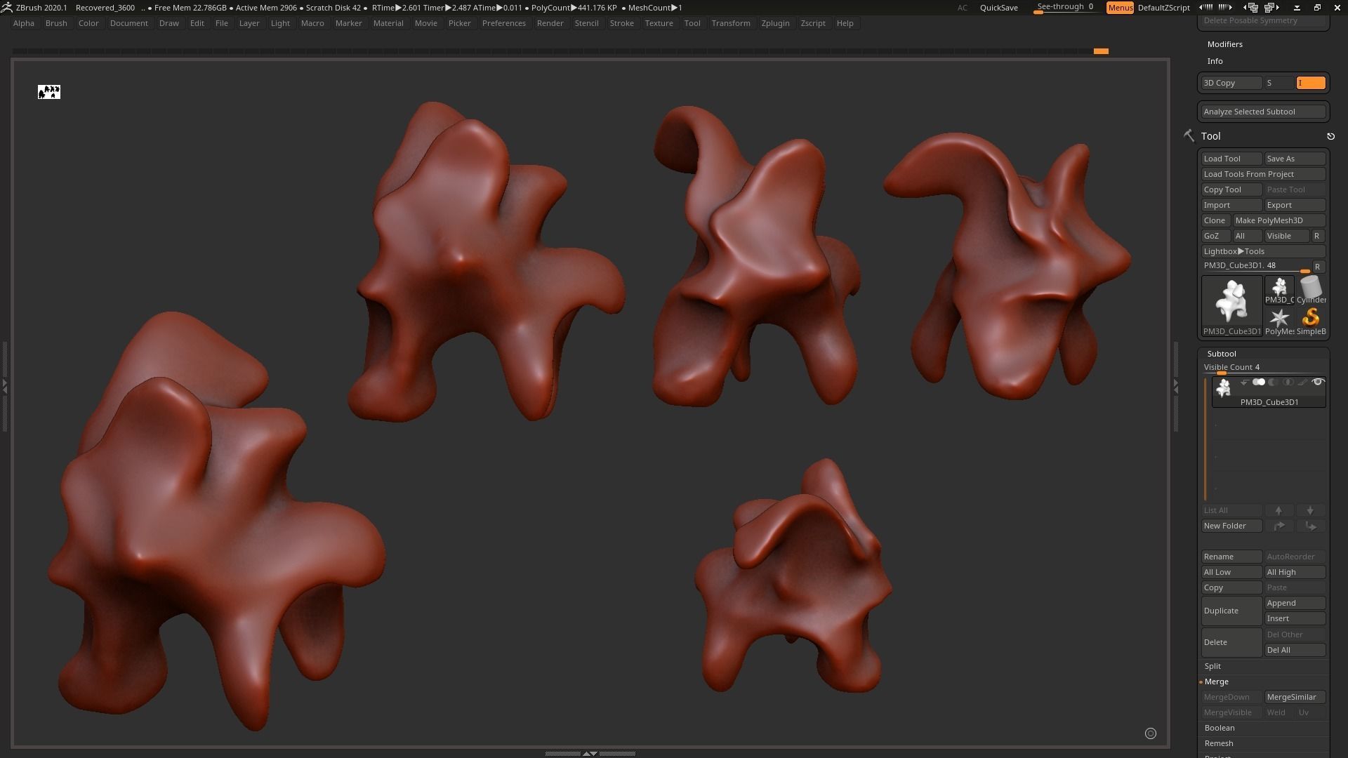Select the PolyMesh3D star tool thumbnail

coord(1279,321)
